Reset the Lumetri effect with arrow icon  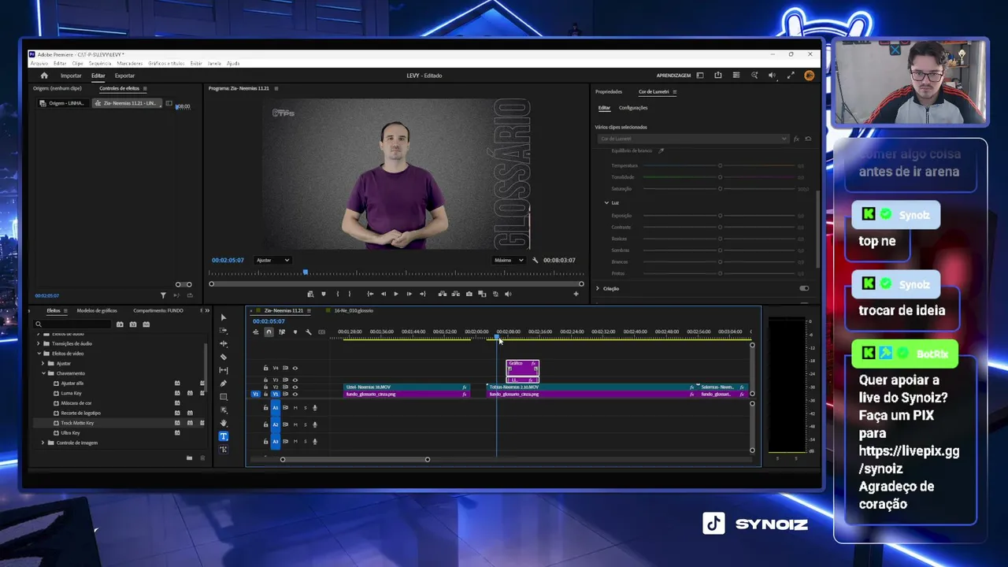point(808,139)
